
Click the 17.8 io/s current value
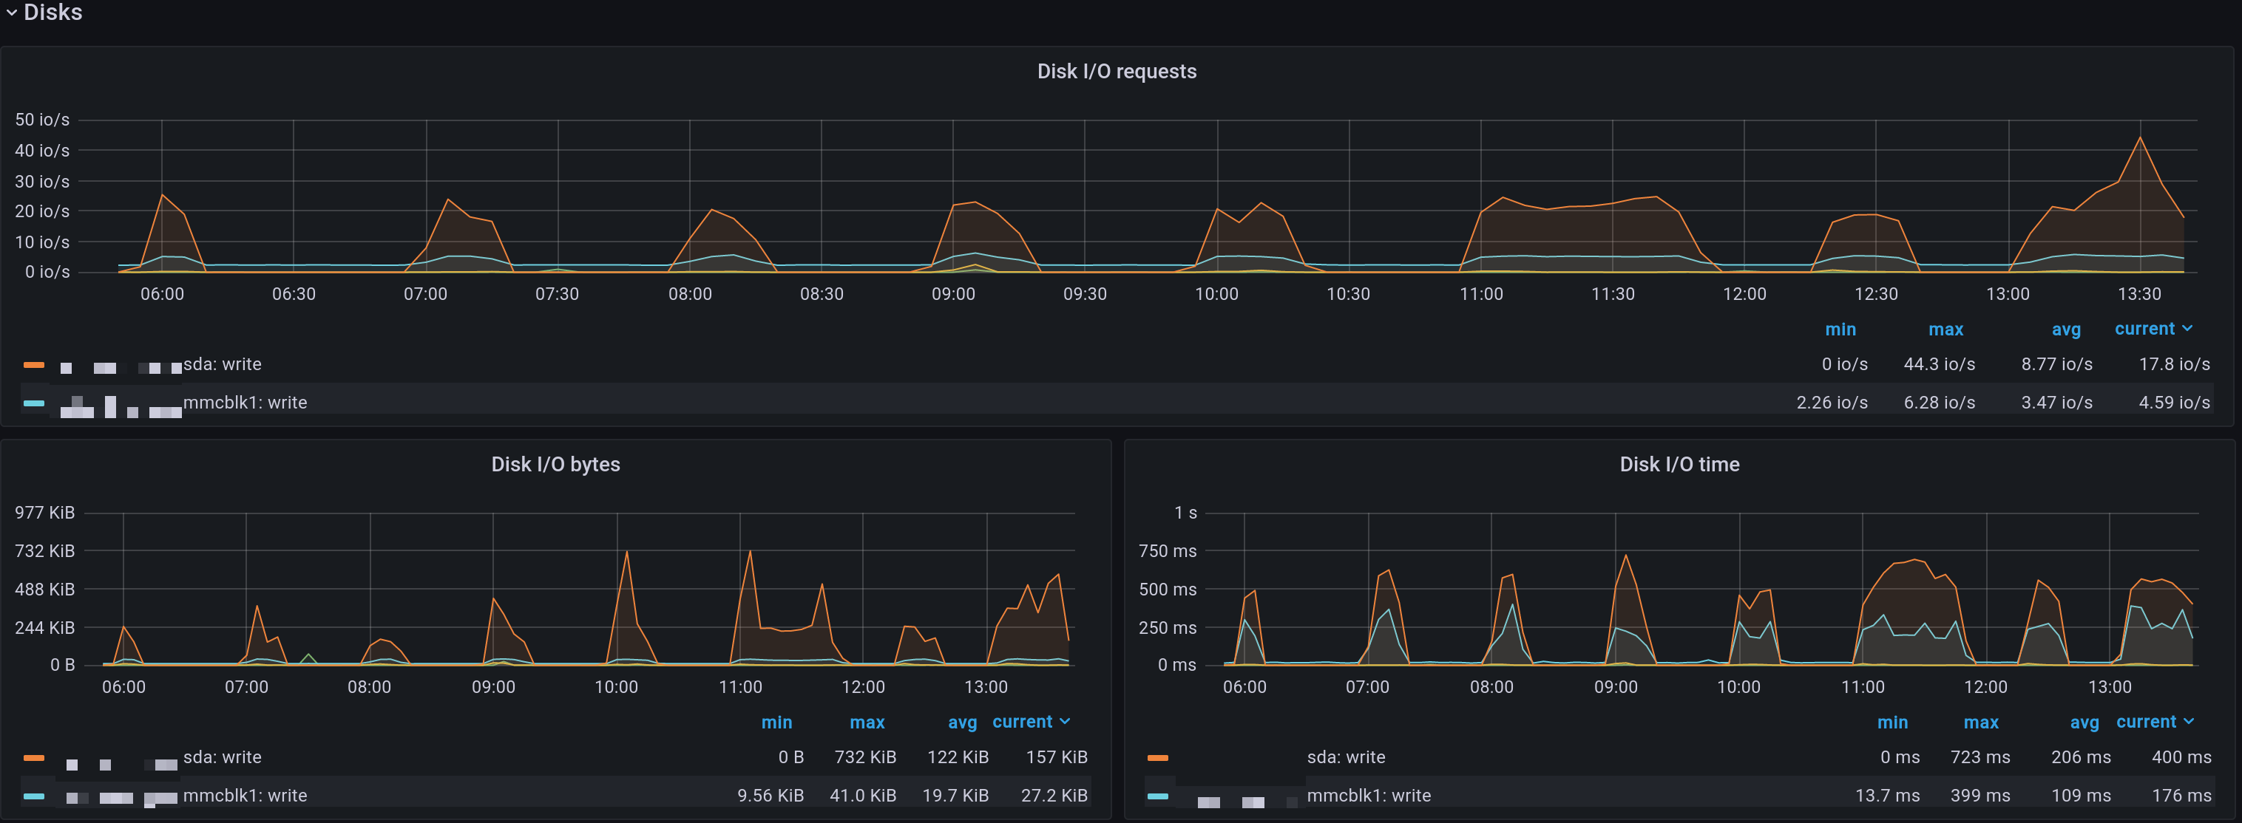2174,364
